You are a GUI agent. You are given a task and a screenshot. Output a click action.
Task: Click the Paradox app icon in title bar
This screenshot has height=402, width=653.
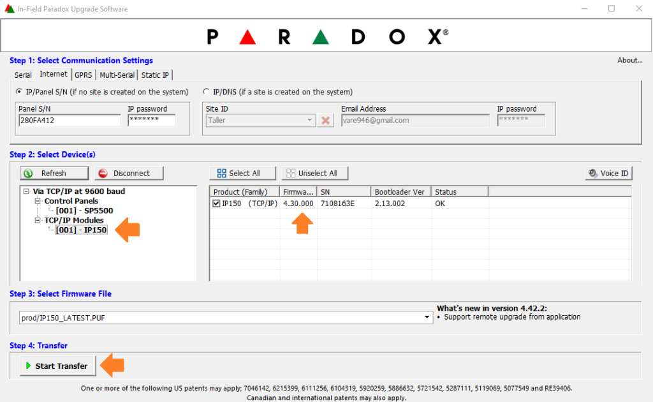10,9
